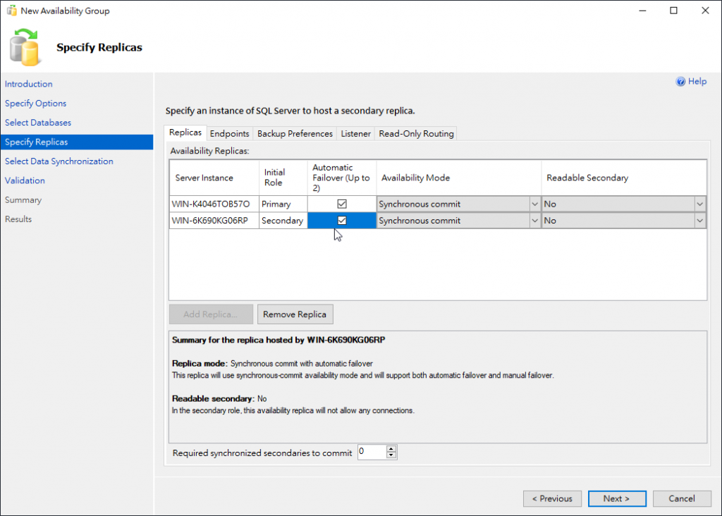Click the blue Help question-mark icon
Screen dimensions: 722x516
pos(680,82)
